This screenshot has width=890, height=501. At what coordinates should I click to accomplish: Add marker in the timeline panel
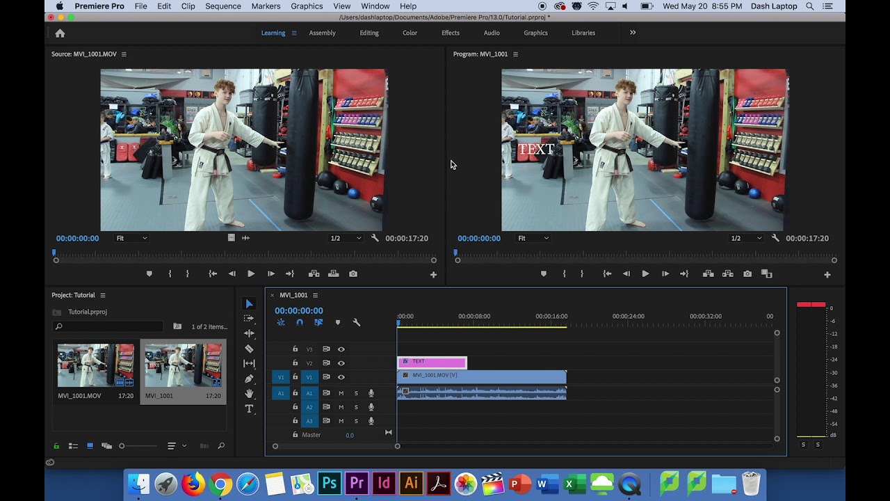(338, 322)
